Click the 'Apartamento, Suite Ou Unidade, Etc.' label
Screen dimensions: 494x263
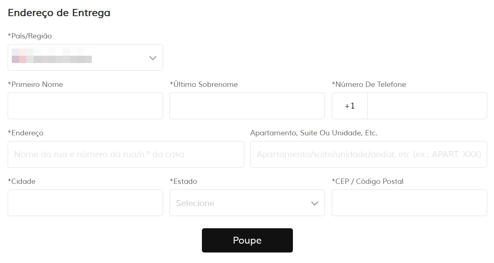coord(314,133)
